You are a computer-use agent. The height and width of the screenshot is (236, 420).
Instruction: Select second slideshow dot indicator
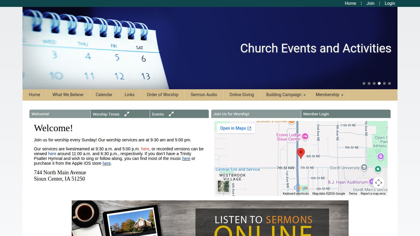369,83
